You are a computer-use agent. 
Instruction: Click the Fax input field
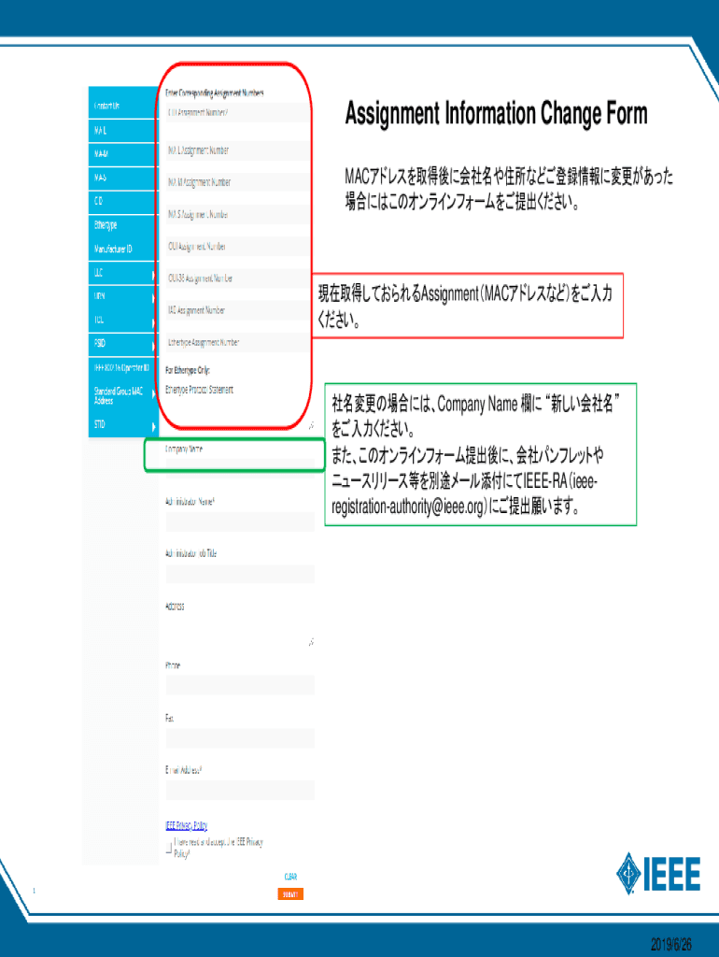240,738
